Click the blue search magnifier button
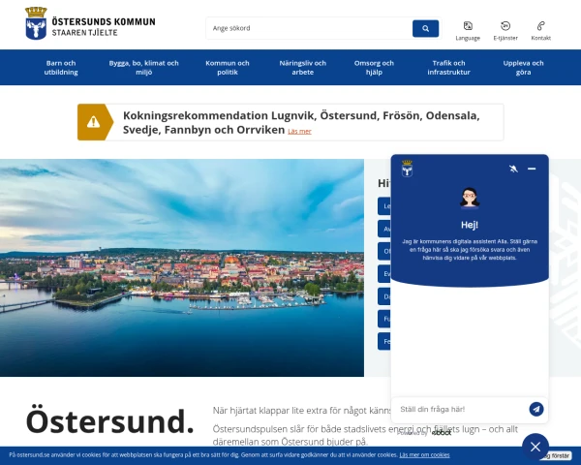Screen dimensions: 581x465 (425, 28)
